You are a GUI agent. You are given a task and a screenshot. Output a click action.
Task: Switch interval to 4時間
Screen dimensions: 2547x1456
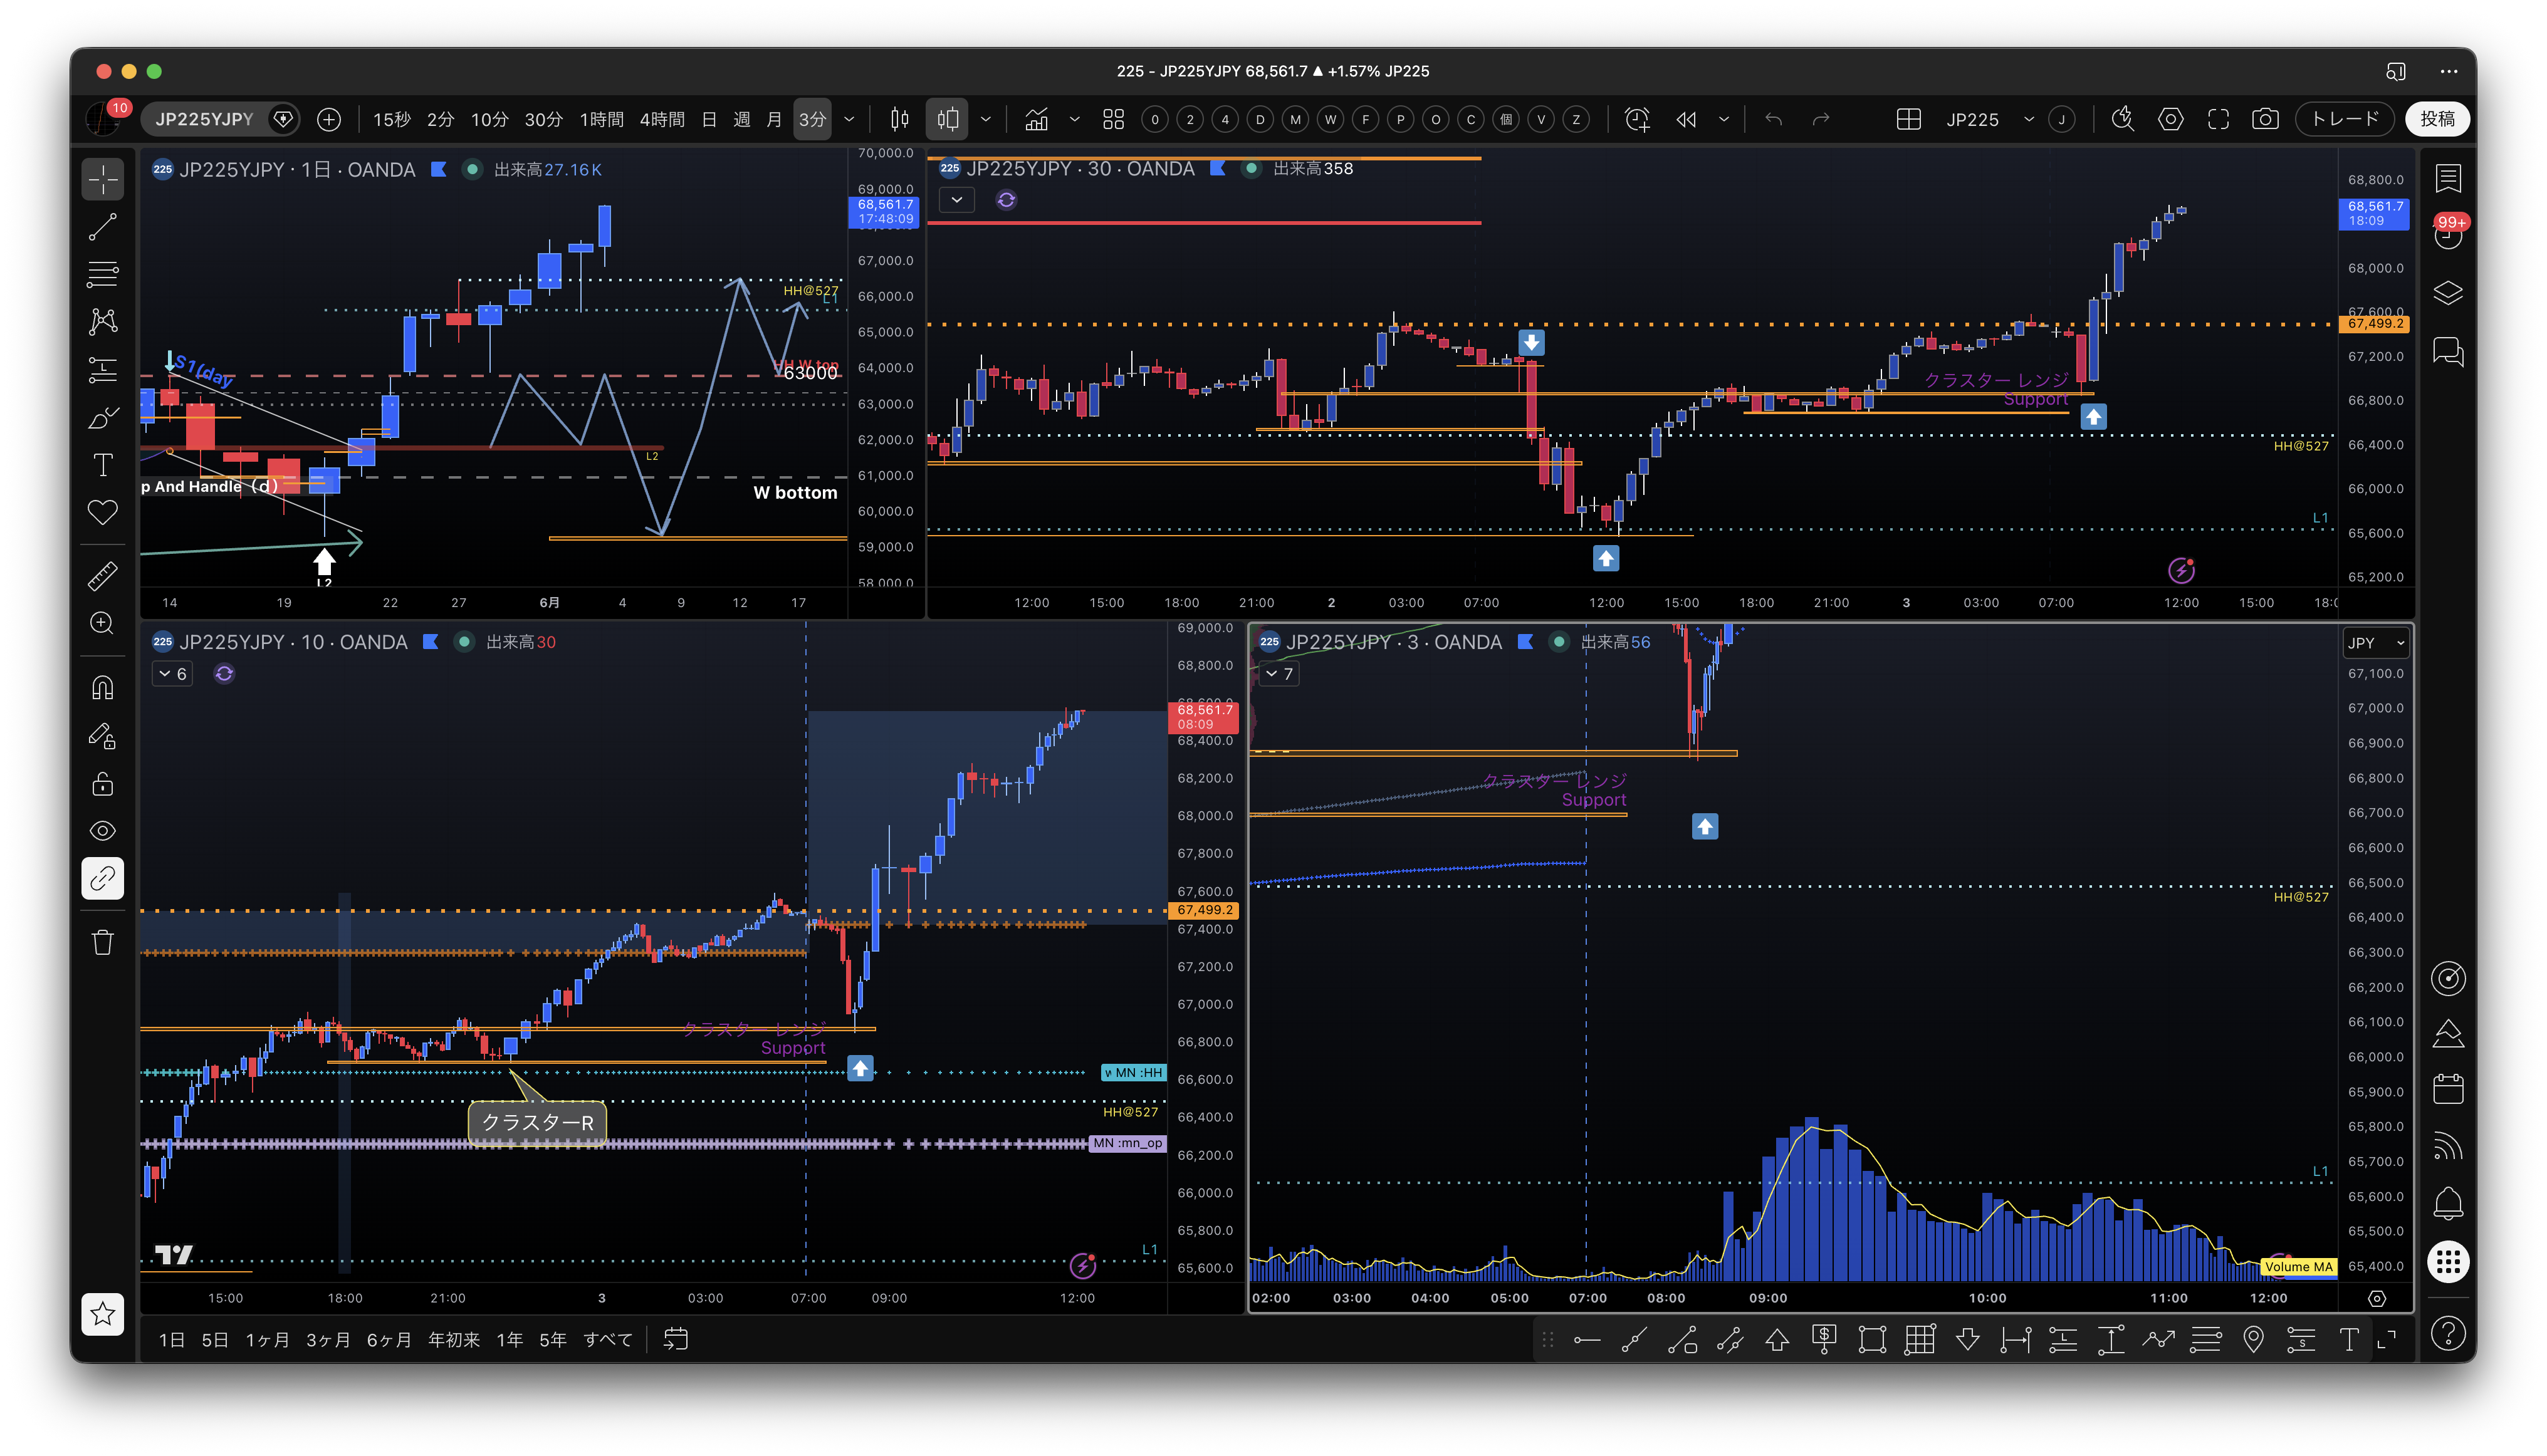coord(661,119)
